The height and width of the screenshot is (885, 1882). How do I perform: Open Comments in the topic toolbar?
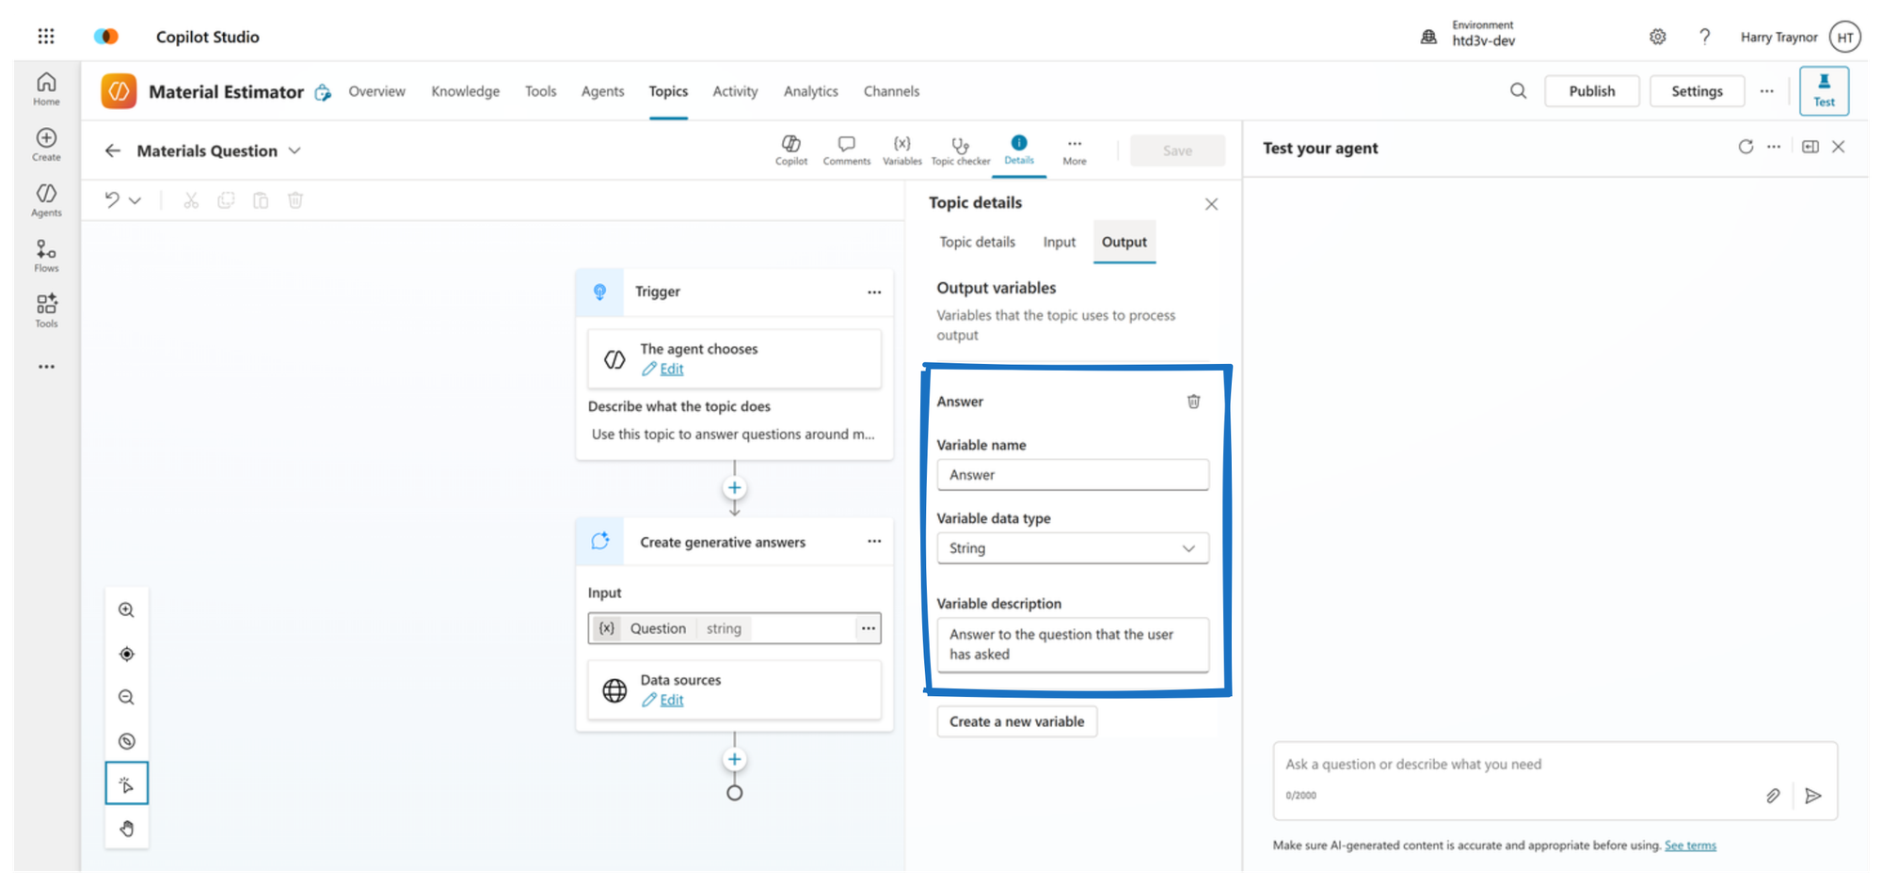point(847,150)
